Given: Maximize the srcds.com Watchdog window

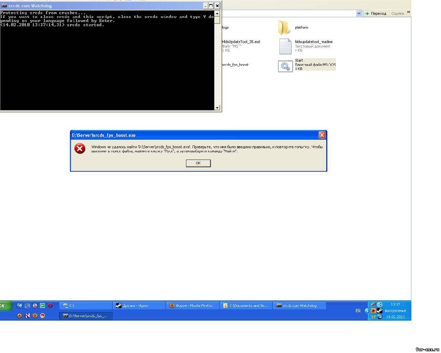Looking at the screenshot, I should (x=211, y=6).
